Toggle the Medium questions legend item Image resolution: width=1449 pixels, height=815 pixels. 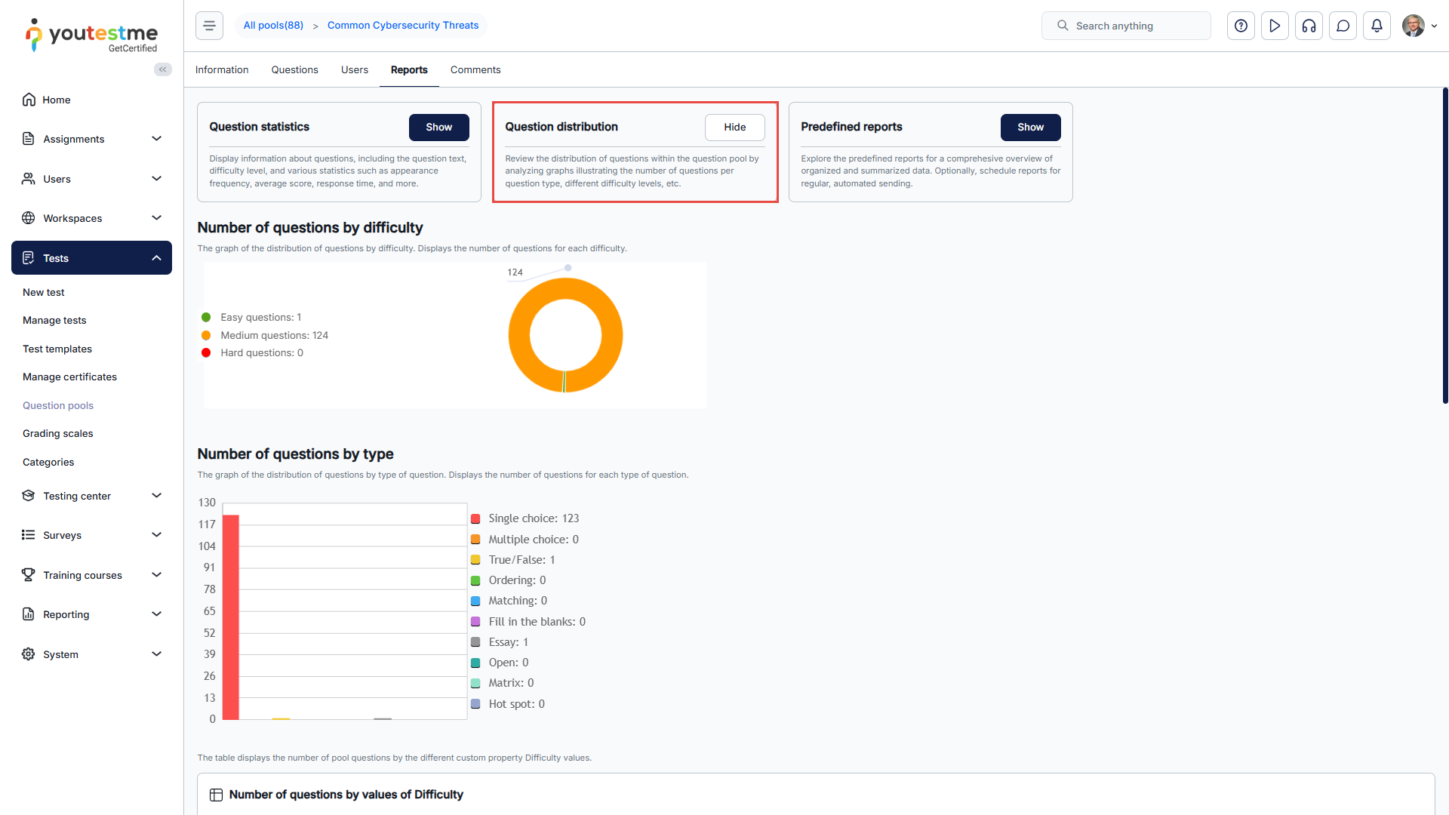(x=274, y=335)
